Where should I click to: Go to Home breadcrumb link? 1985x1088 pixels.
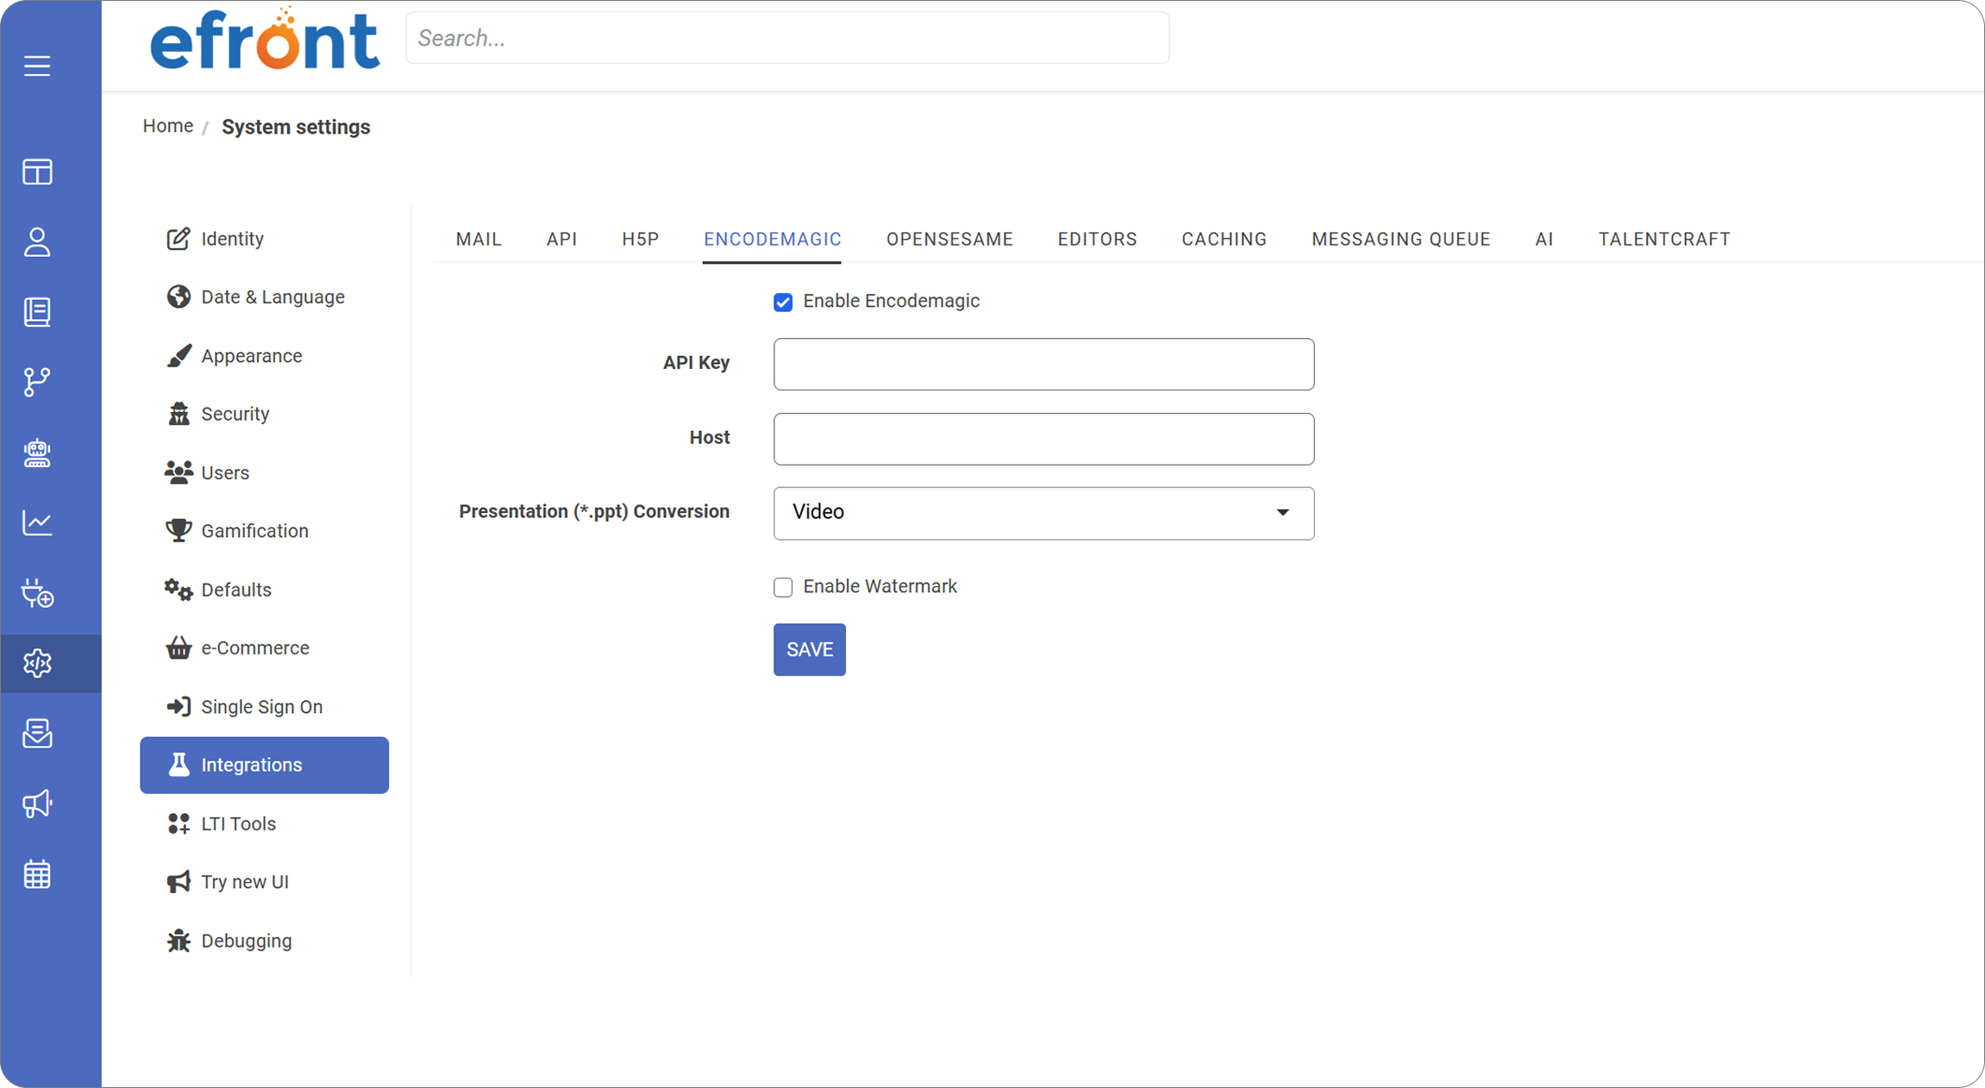pyautogui.click(x=167, y=126)
